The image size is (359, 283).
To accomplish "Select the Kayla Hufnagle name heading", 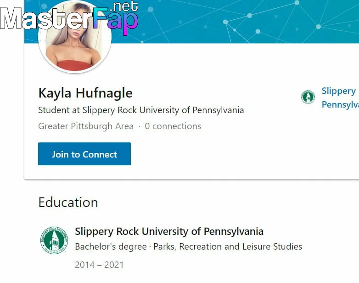I will point(85,93).
